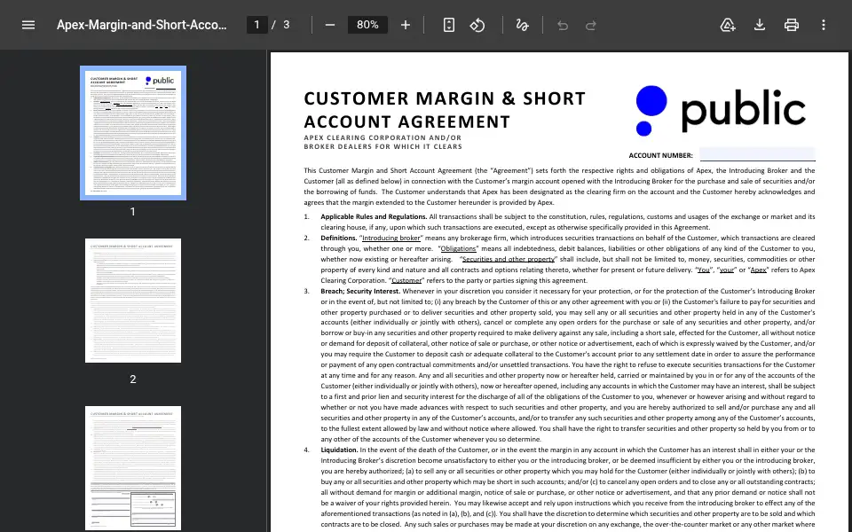Click the page number input field
852x532 pixels.
pyautogui.click(x=257, y=25)
